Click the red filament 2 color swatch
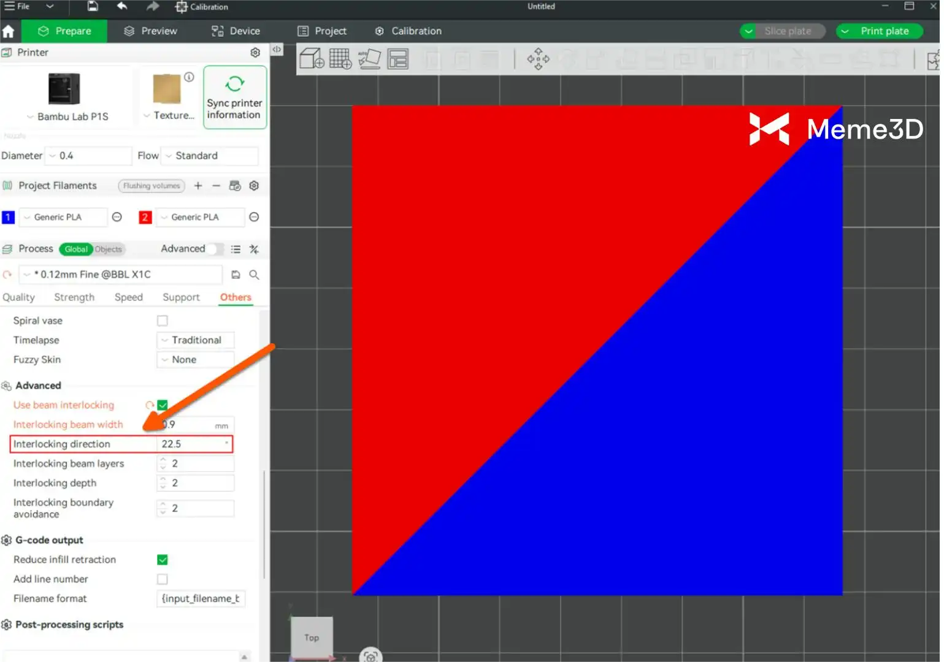The width and height of the screenshot is (944, 662). [145, 217]
